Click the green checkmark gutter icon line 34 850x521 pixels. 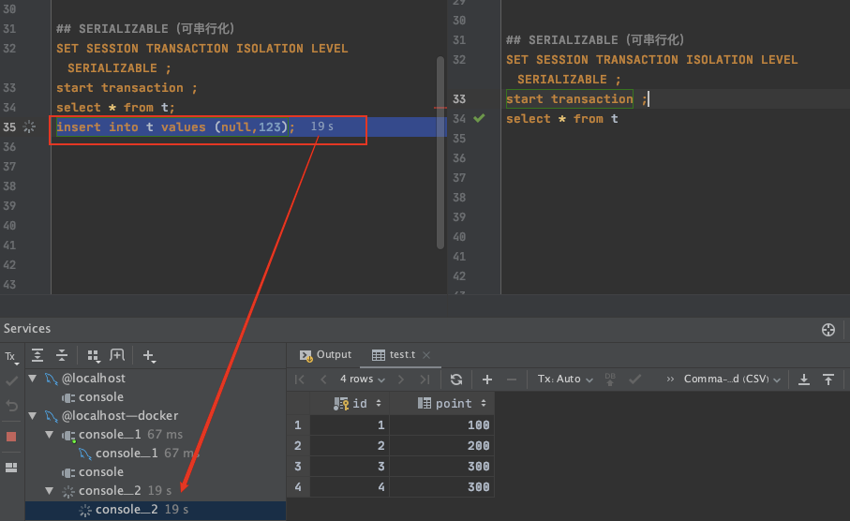(x=479, y=118)
